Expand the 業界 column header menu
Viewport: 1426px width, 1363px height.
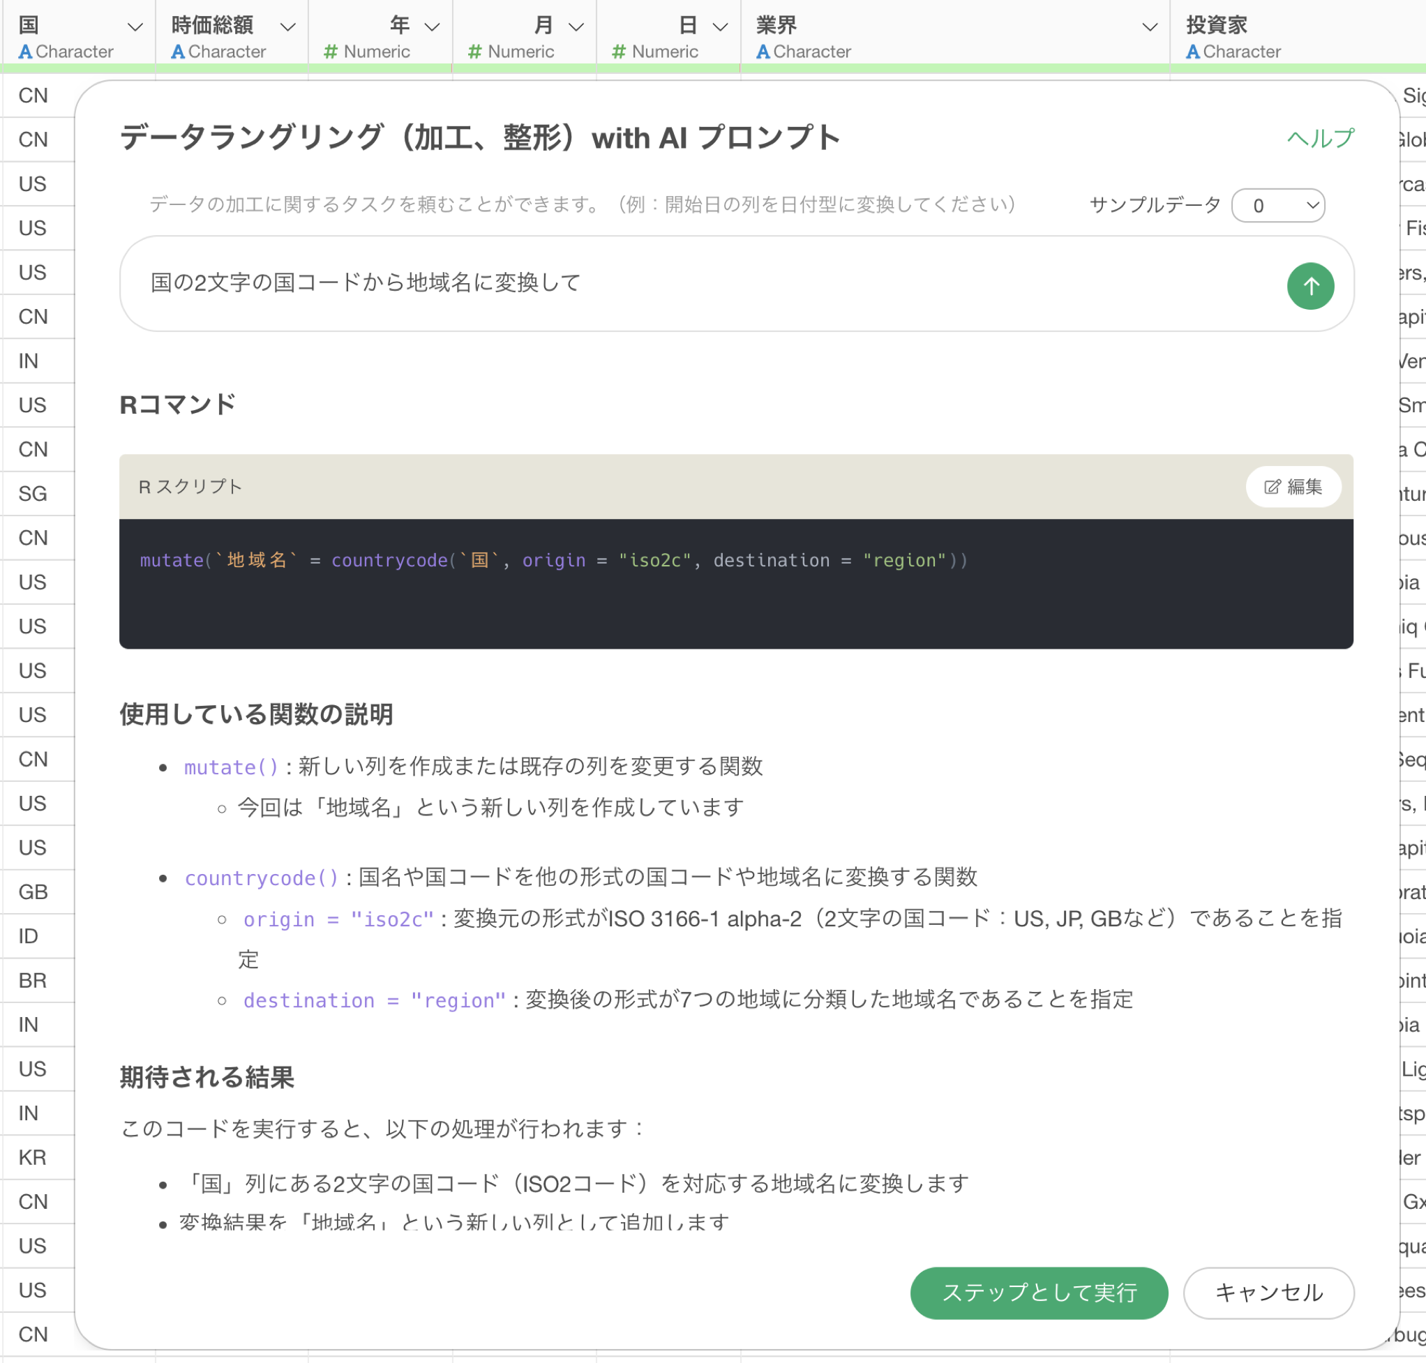click(x=1149, y=27)
